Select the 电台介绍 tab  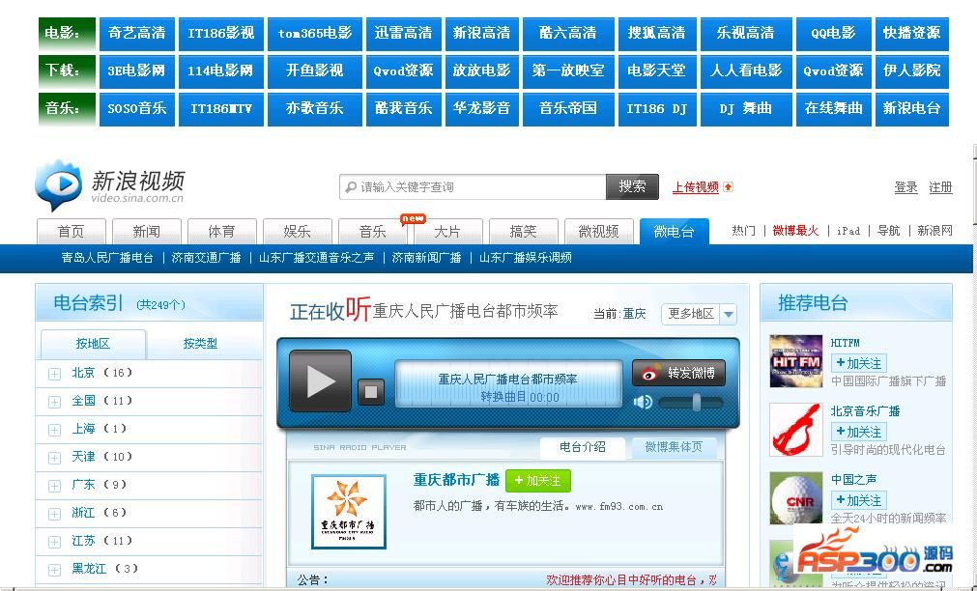[583, 447]
